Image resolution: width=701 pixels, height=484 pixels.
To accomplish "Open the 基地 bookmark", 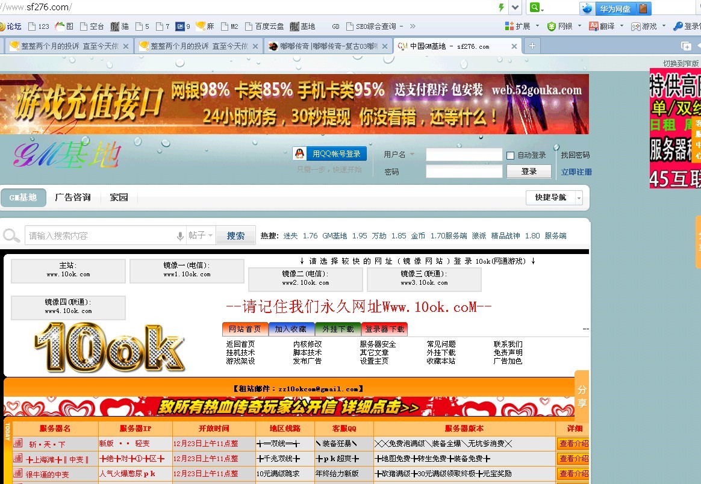I will 303,26.
